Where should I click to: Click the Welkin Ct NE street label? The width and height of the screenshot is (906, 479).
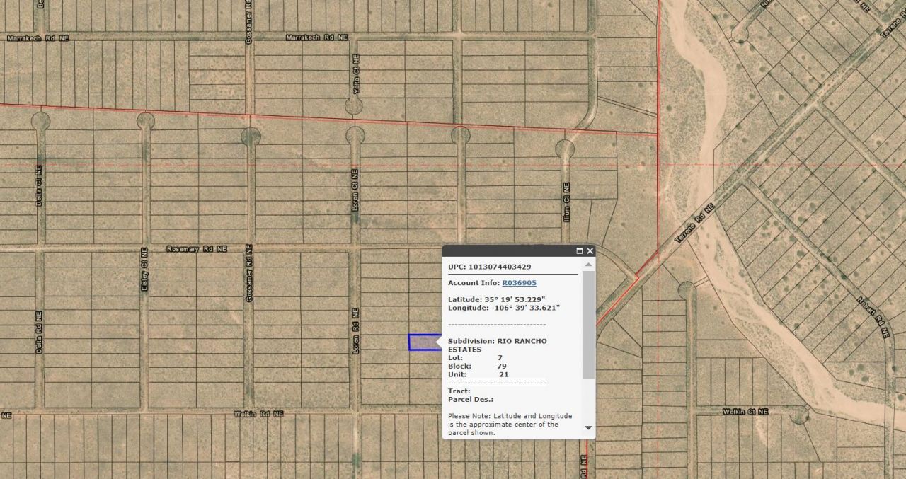click(745, 411)
